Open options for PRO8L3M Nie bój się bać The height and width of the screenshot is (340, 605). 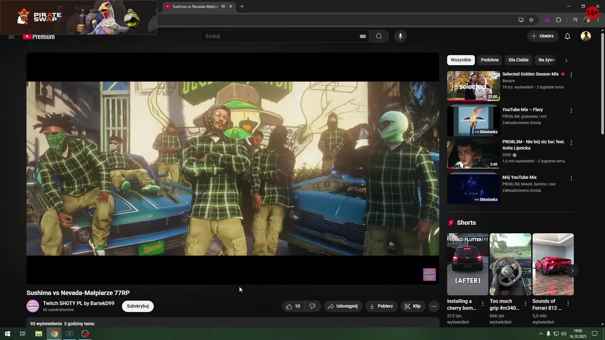coord(571,143)
